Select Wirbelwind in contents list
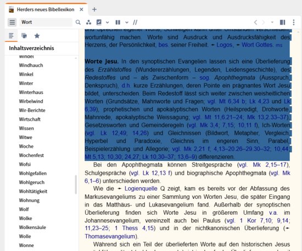This screenshot has height=251, width=302. [x=31, y=101]
